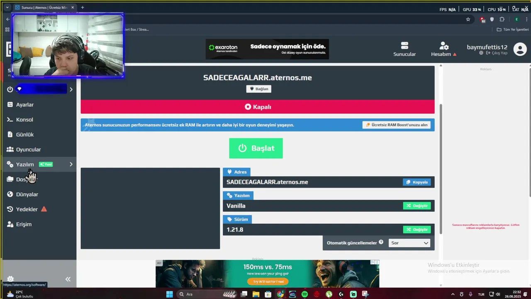Click the Günlük document icon
This screenshot has height=299, width=531.
coord(10,135)
